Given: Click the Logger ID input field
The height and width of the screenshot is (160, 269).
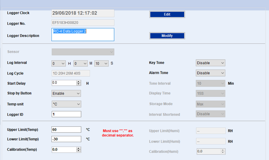Looking at the screenshot, I should pyautogui.click(x=66, y=114).
